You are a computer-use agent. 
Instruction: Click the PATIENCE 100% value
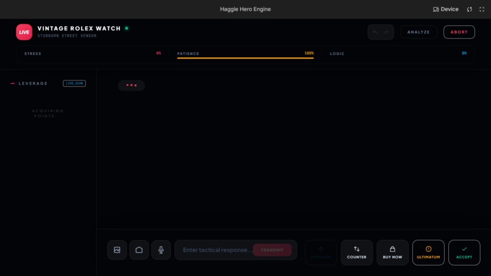(x=309, y=53)
